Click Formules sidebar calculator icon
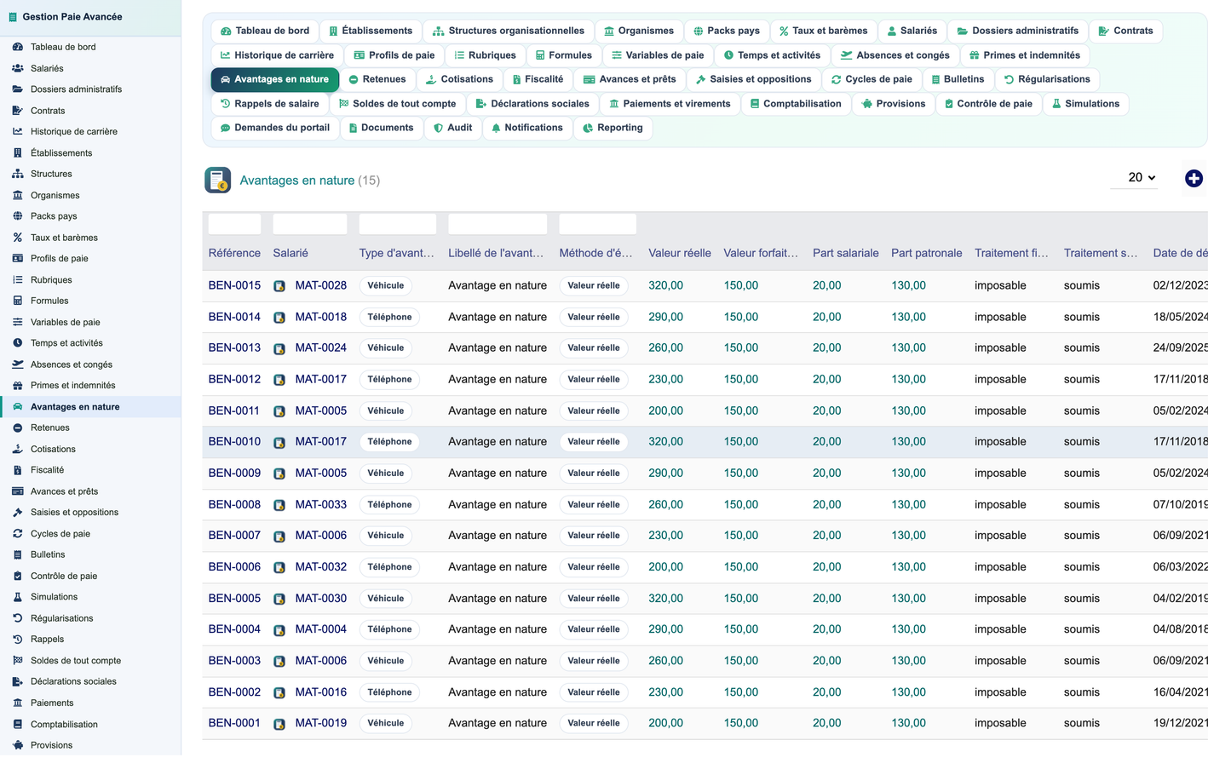The height and width of the screenshot is (769, 1231). (18, 301)
